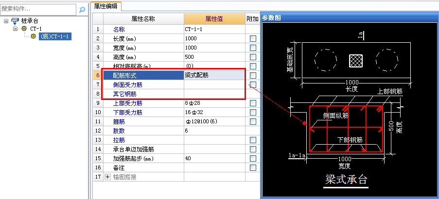Click the gear icon beside (底)CT-1-1

[34, 36]
